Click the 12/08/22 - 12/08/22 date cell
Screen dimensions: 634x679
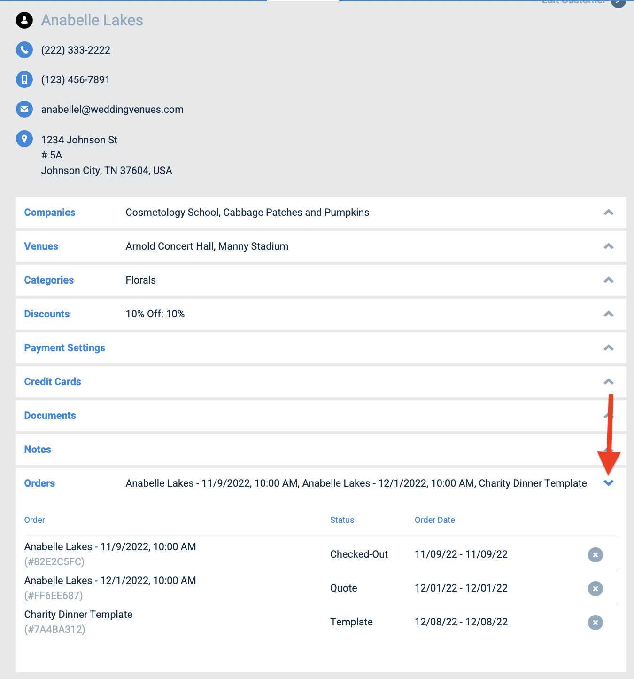click(461, 622)
